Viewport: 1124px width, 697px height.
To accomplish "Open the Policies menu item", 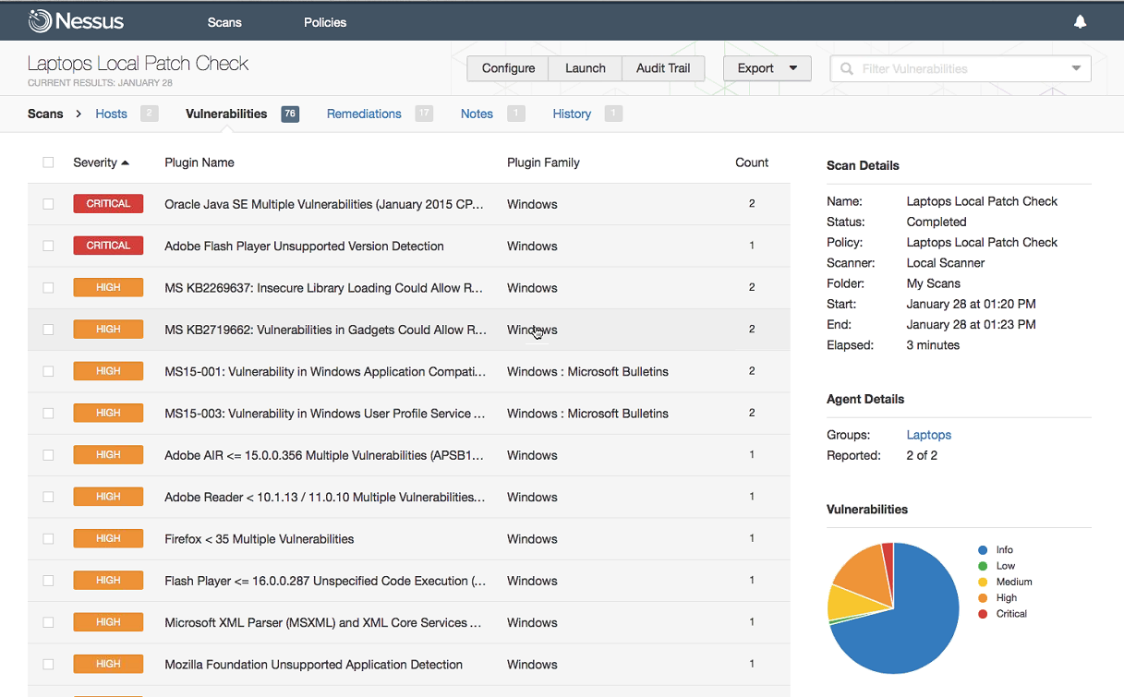I will click(325, 22).
